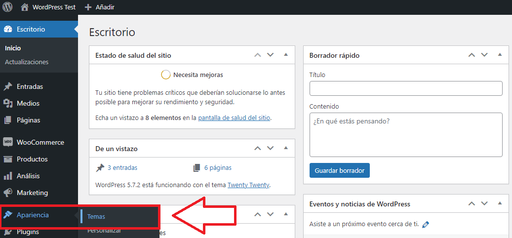Toggle the panel below De un vistazo

click(286, 214)
